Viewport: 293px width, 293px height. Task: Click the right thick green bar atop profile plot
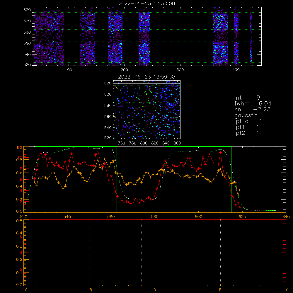coord(198,147)
